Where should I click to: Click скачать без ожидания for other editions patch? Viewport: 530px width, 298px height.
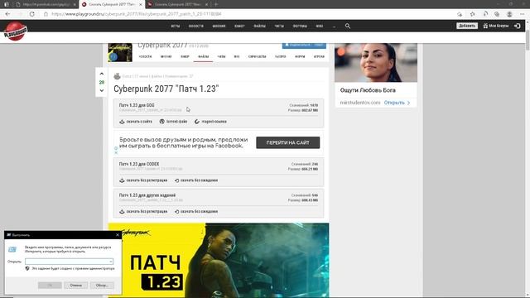(196, 212)
